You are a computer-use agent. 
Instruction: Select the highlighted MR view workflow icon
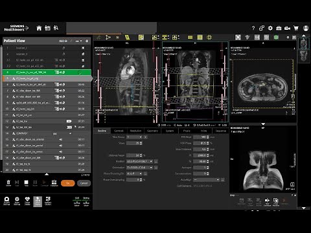point(38,201)
